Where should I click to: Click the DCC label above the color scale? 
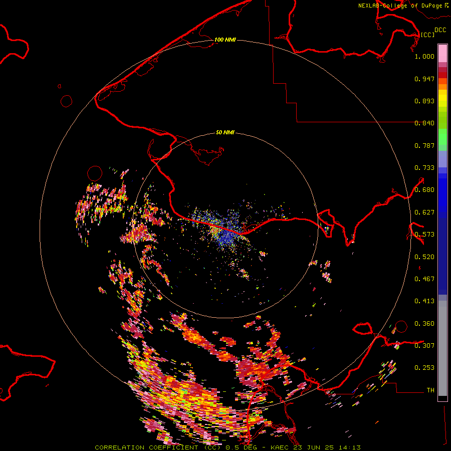(440, 30)
